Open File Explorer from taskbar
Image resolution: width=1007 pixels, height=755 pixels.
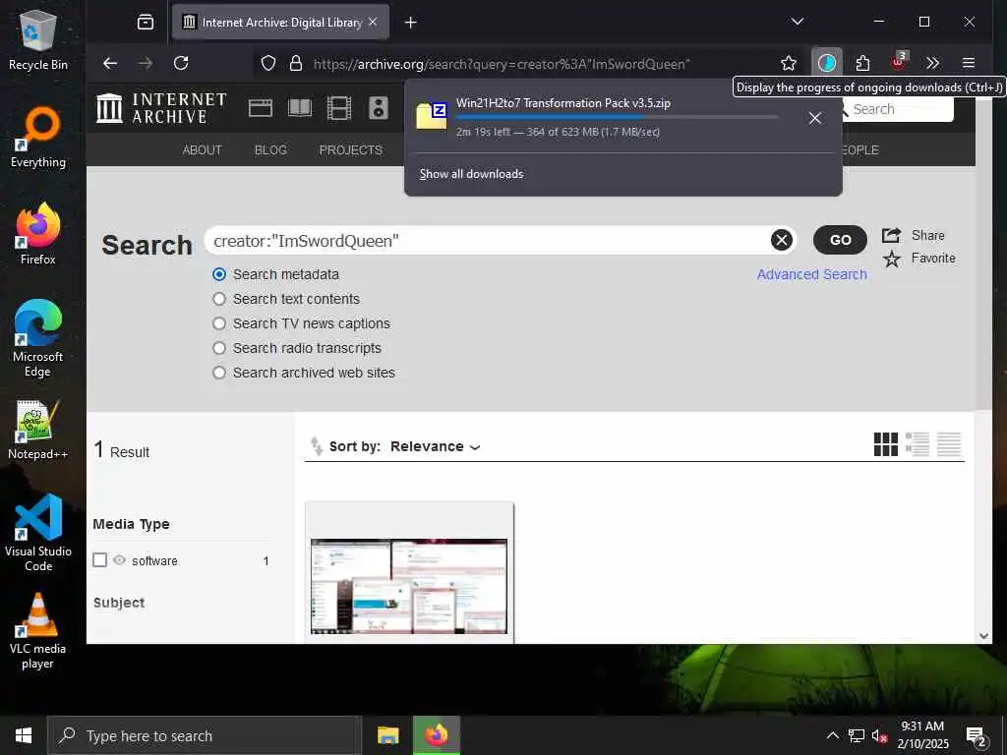coord(387,735)
